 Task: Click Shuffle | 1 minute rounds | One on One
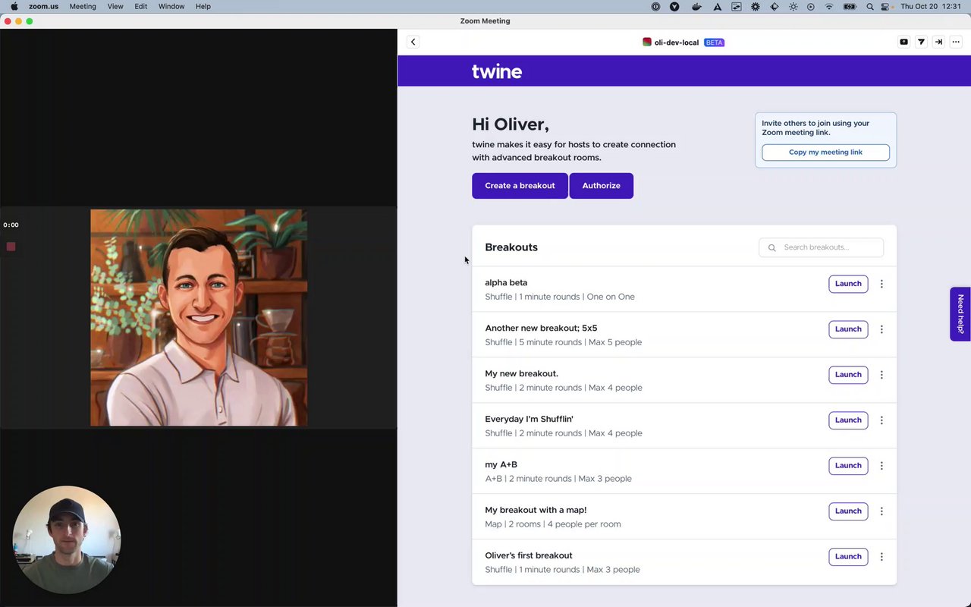(x=560, y=297)
